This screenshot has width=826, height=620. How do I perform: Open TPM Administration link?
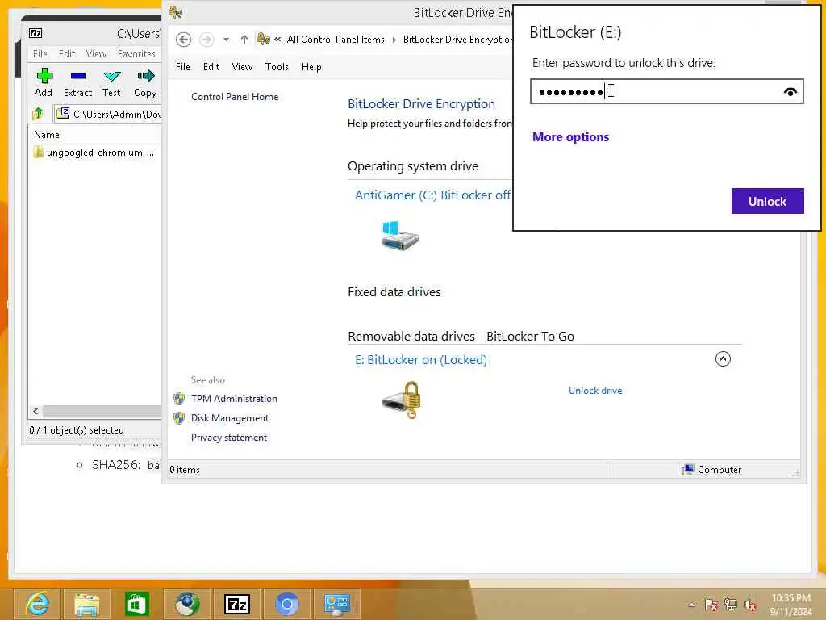pyautogui.click(x=234, y=399)
